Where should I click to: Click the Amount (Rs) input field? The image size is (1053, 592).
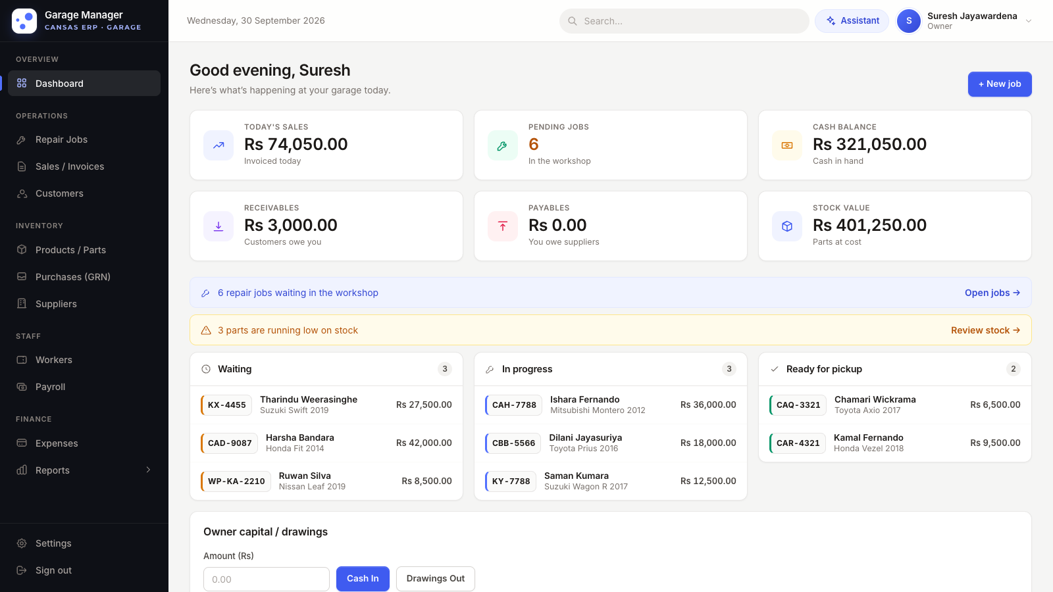(x=267, y=580)
